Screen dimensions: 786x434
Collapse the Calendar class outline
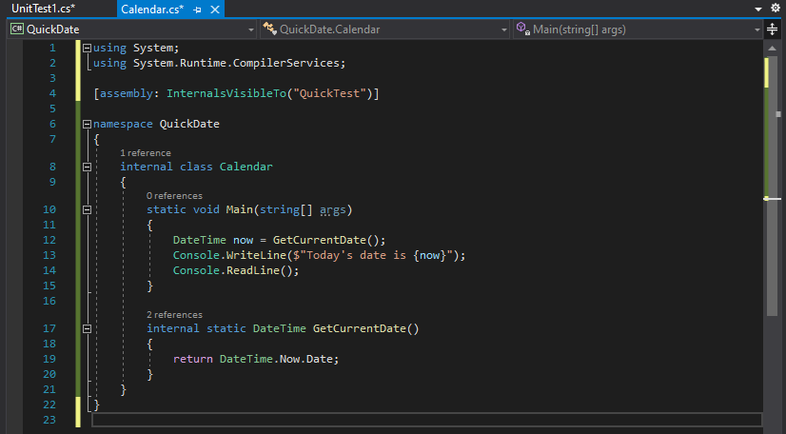88,168
